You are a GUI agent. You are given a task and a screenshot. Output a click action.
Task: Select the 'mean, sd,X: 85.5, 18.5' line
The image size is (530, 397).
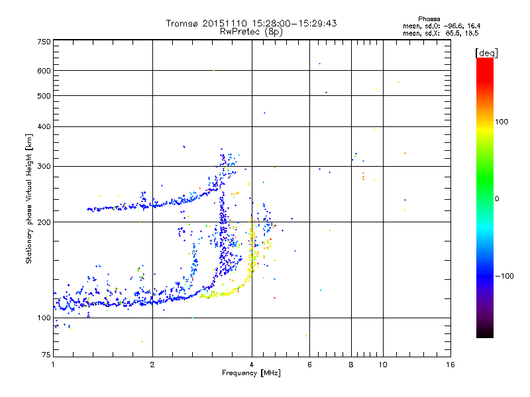(x=441, y=33)
